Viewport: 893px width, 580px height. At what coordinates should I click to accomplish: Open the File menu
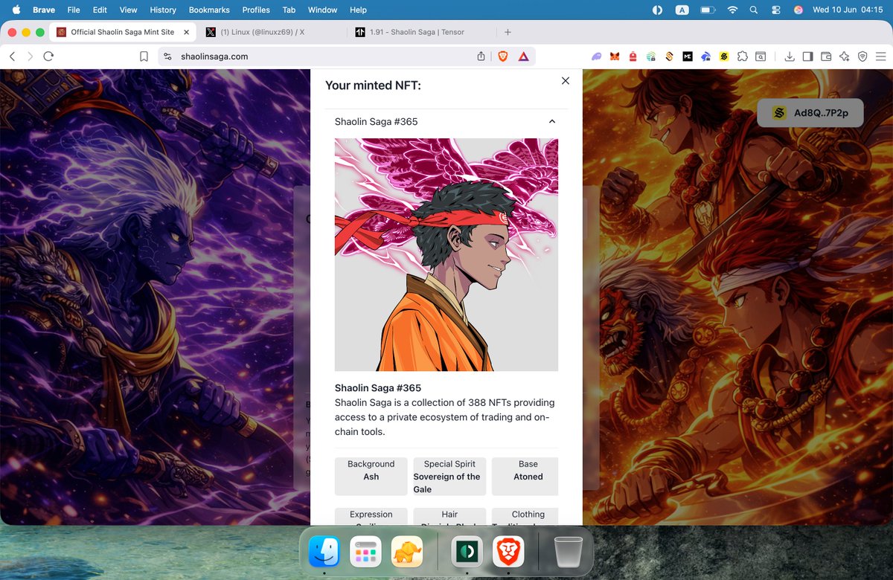click(x=74, y=10)
